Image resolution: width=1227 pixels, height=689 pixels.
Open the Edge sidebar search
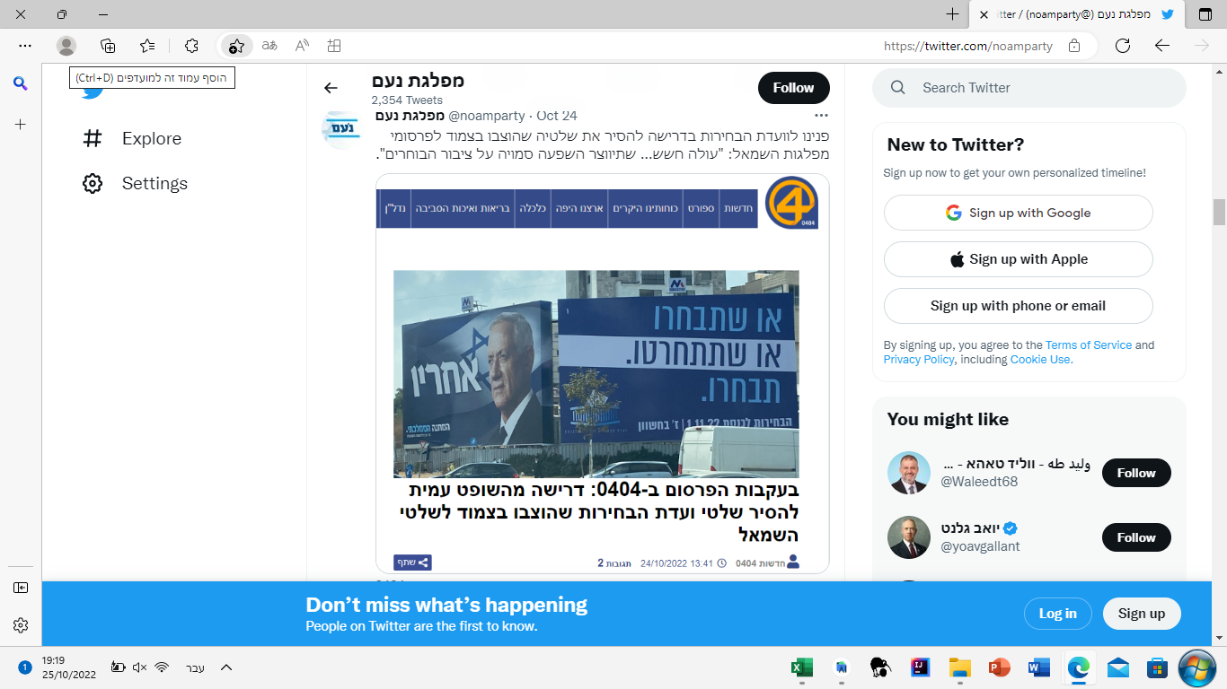pos(20,83)
